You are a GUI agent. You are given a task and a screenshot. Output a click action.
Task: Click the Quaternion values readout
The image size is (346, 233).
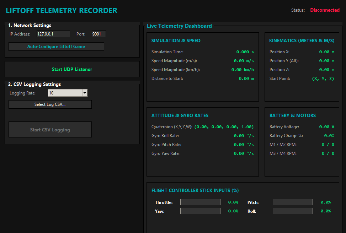click(x=224, y=127)
